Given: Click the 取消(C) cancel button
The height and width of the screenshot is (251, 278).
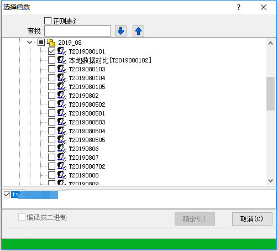Looking at the screenshot, I should click(x=252, y=219).
